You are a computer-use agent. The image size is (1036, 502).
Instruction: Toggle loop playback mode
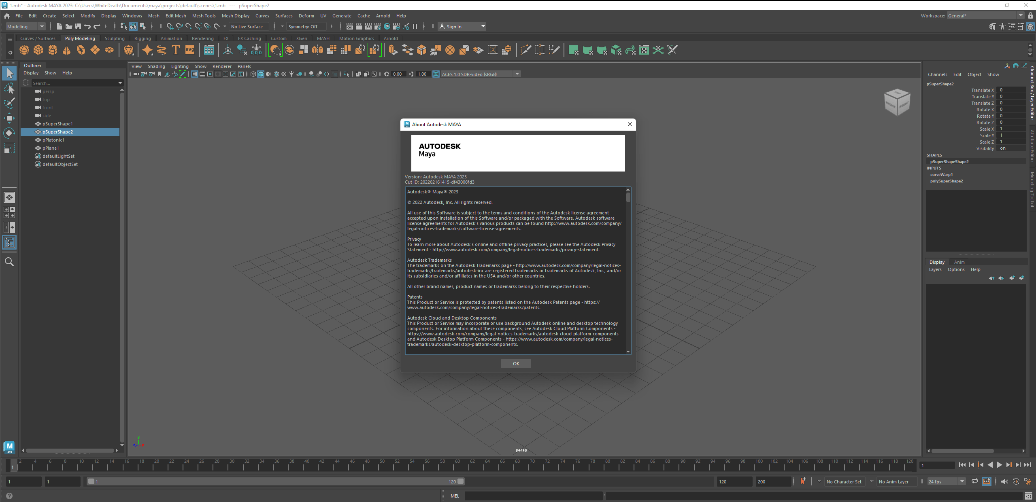coord(975,481)
